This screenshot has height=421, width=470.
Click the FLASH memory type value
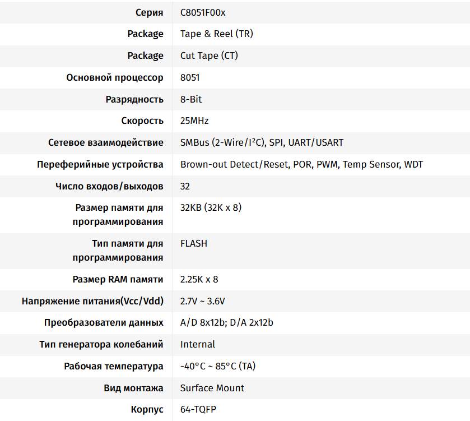[x=193, y=243]
